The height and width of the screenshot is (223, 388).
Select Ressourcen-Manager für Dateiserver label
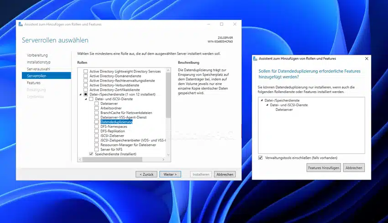point(128,145)
